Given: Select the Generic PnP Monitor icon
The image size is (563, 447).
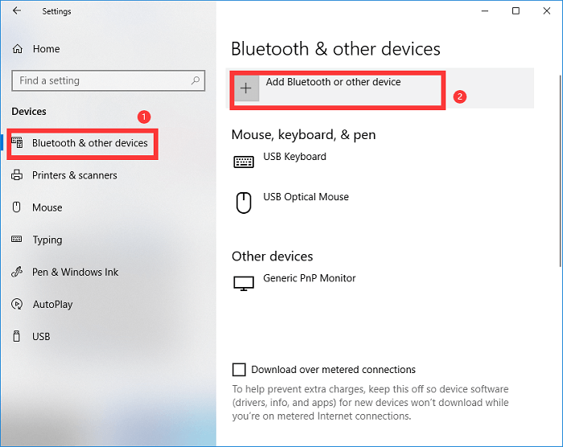Looking at the screenshot, I should (x=243, y=283).
